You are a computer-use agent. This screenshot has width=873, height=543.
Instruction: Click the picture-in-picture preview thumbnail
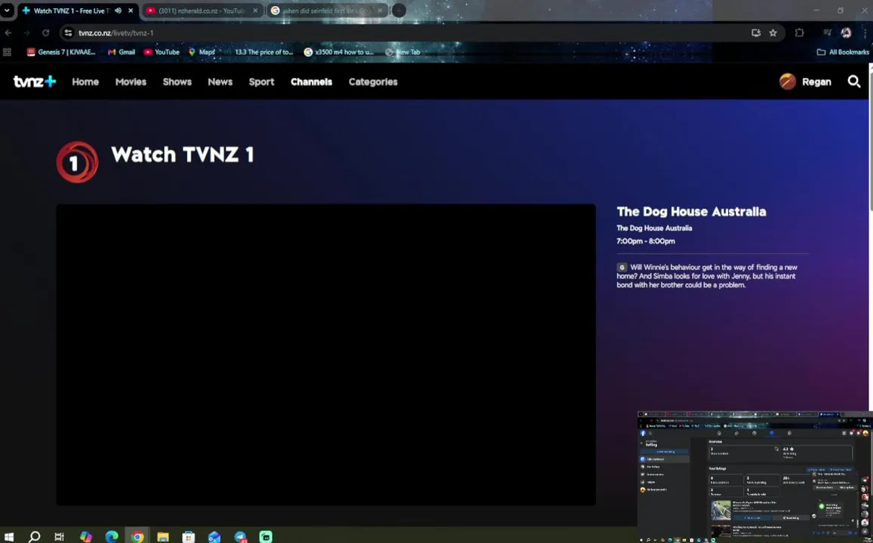click(x=755, y=477)
